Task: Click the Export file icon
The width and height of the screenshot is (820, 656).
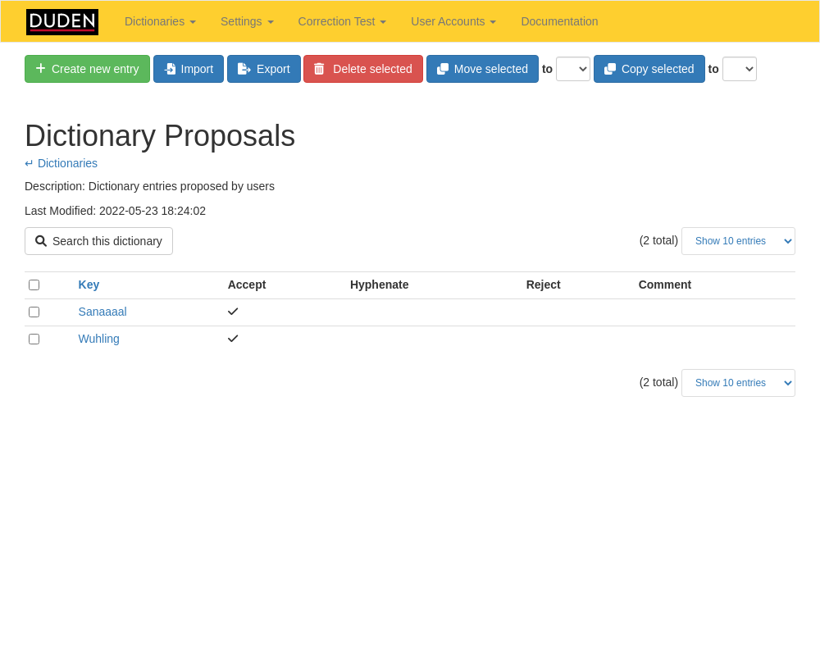Action: [x=244, y=69]
